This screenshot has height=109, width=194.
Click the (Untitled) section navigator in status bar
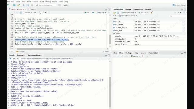(22, 51)
